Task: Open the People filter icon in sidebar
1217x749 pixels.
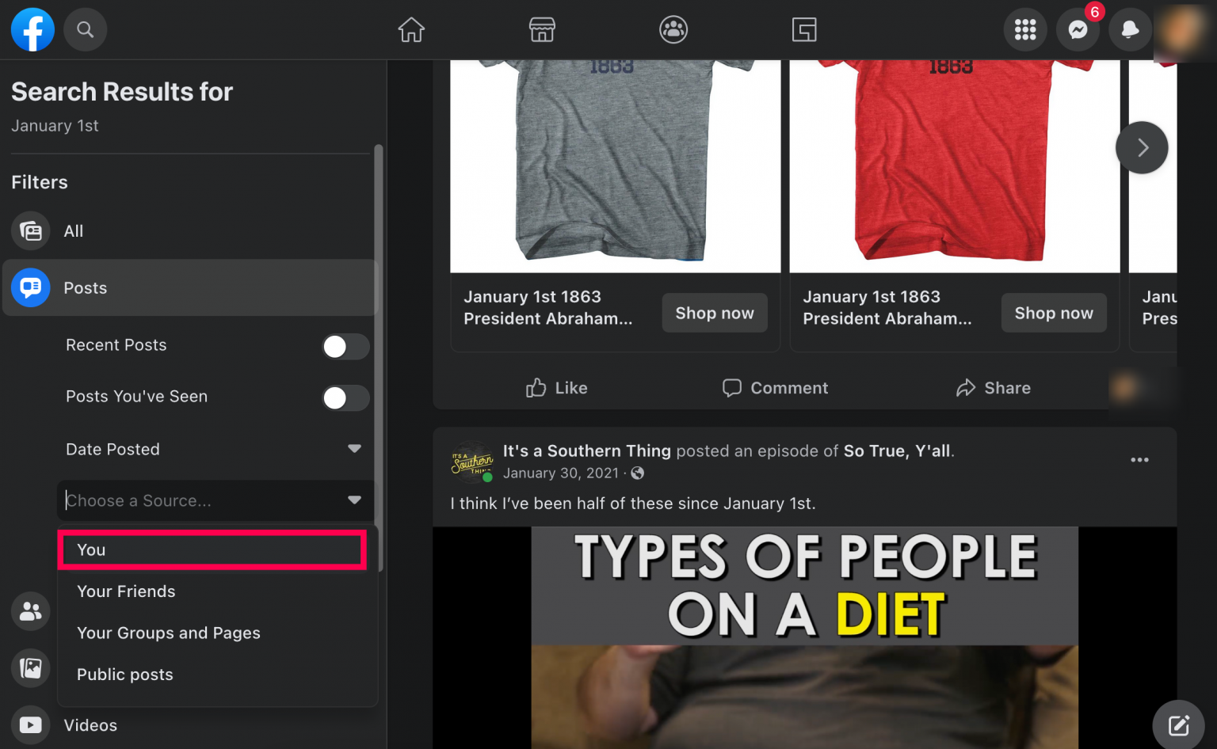Action: 30,610
